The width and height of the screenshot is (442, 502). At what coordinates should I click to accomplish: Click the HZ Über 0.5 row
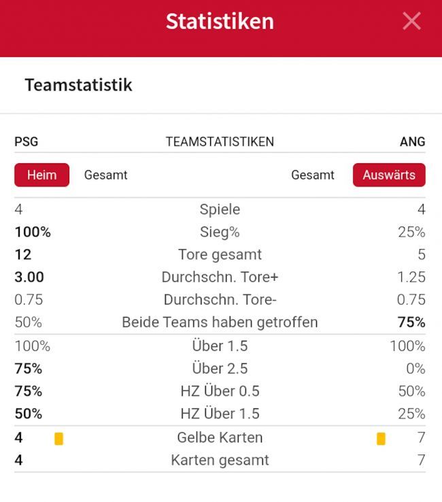click(x=220, y=391)
